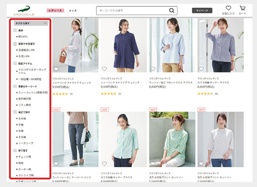Open the white striped tunic product photo
This screenshot has height=187, width=257.
click(x=75, y=45)
